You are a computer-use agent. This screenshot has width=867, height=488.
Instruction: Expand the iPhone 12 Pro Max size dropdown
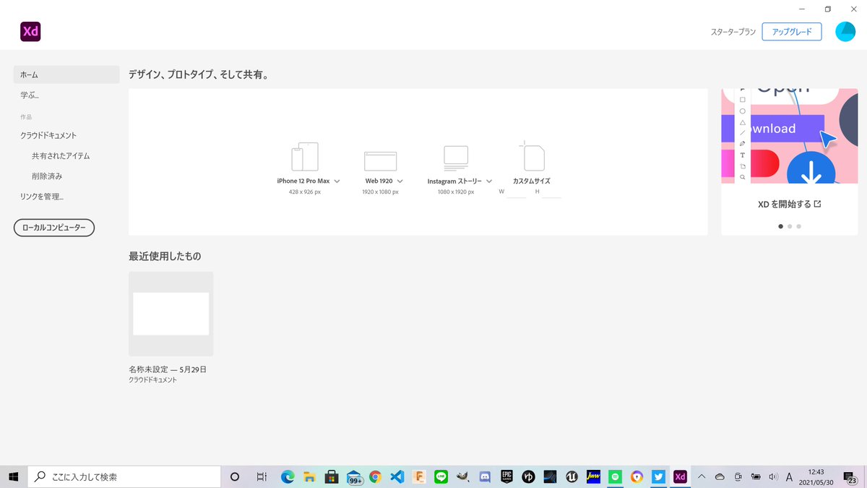tap(337, 181)
